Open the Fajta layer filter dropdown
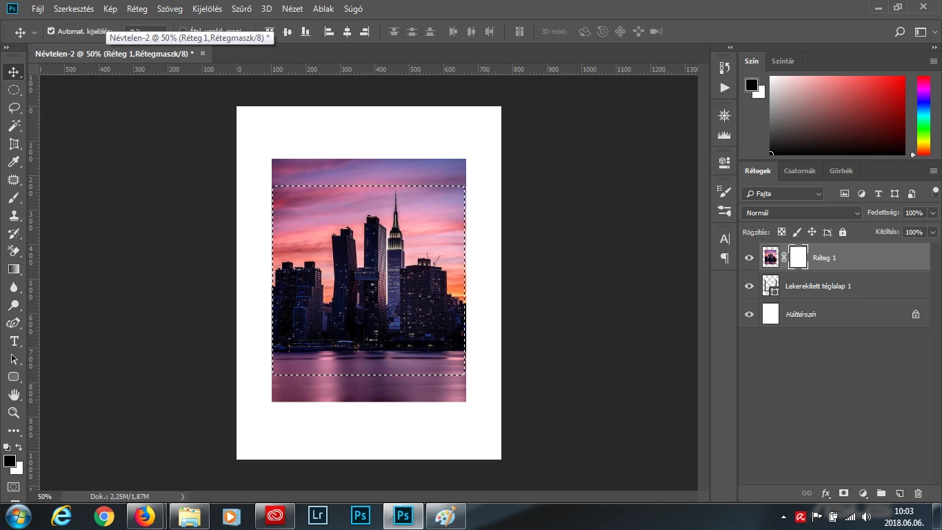The height and width of the screenshot is (530, 942). point(782,194)
